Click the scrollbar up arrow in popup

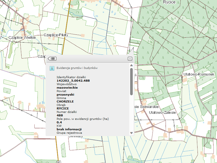point(131,66)
